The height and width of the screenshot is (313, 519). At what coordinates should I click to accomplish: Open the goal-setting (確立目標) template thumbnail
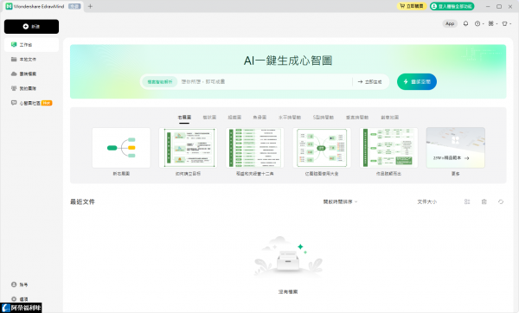[188, 148]
